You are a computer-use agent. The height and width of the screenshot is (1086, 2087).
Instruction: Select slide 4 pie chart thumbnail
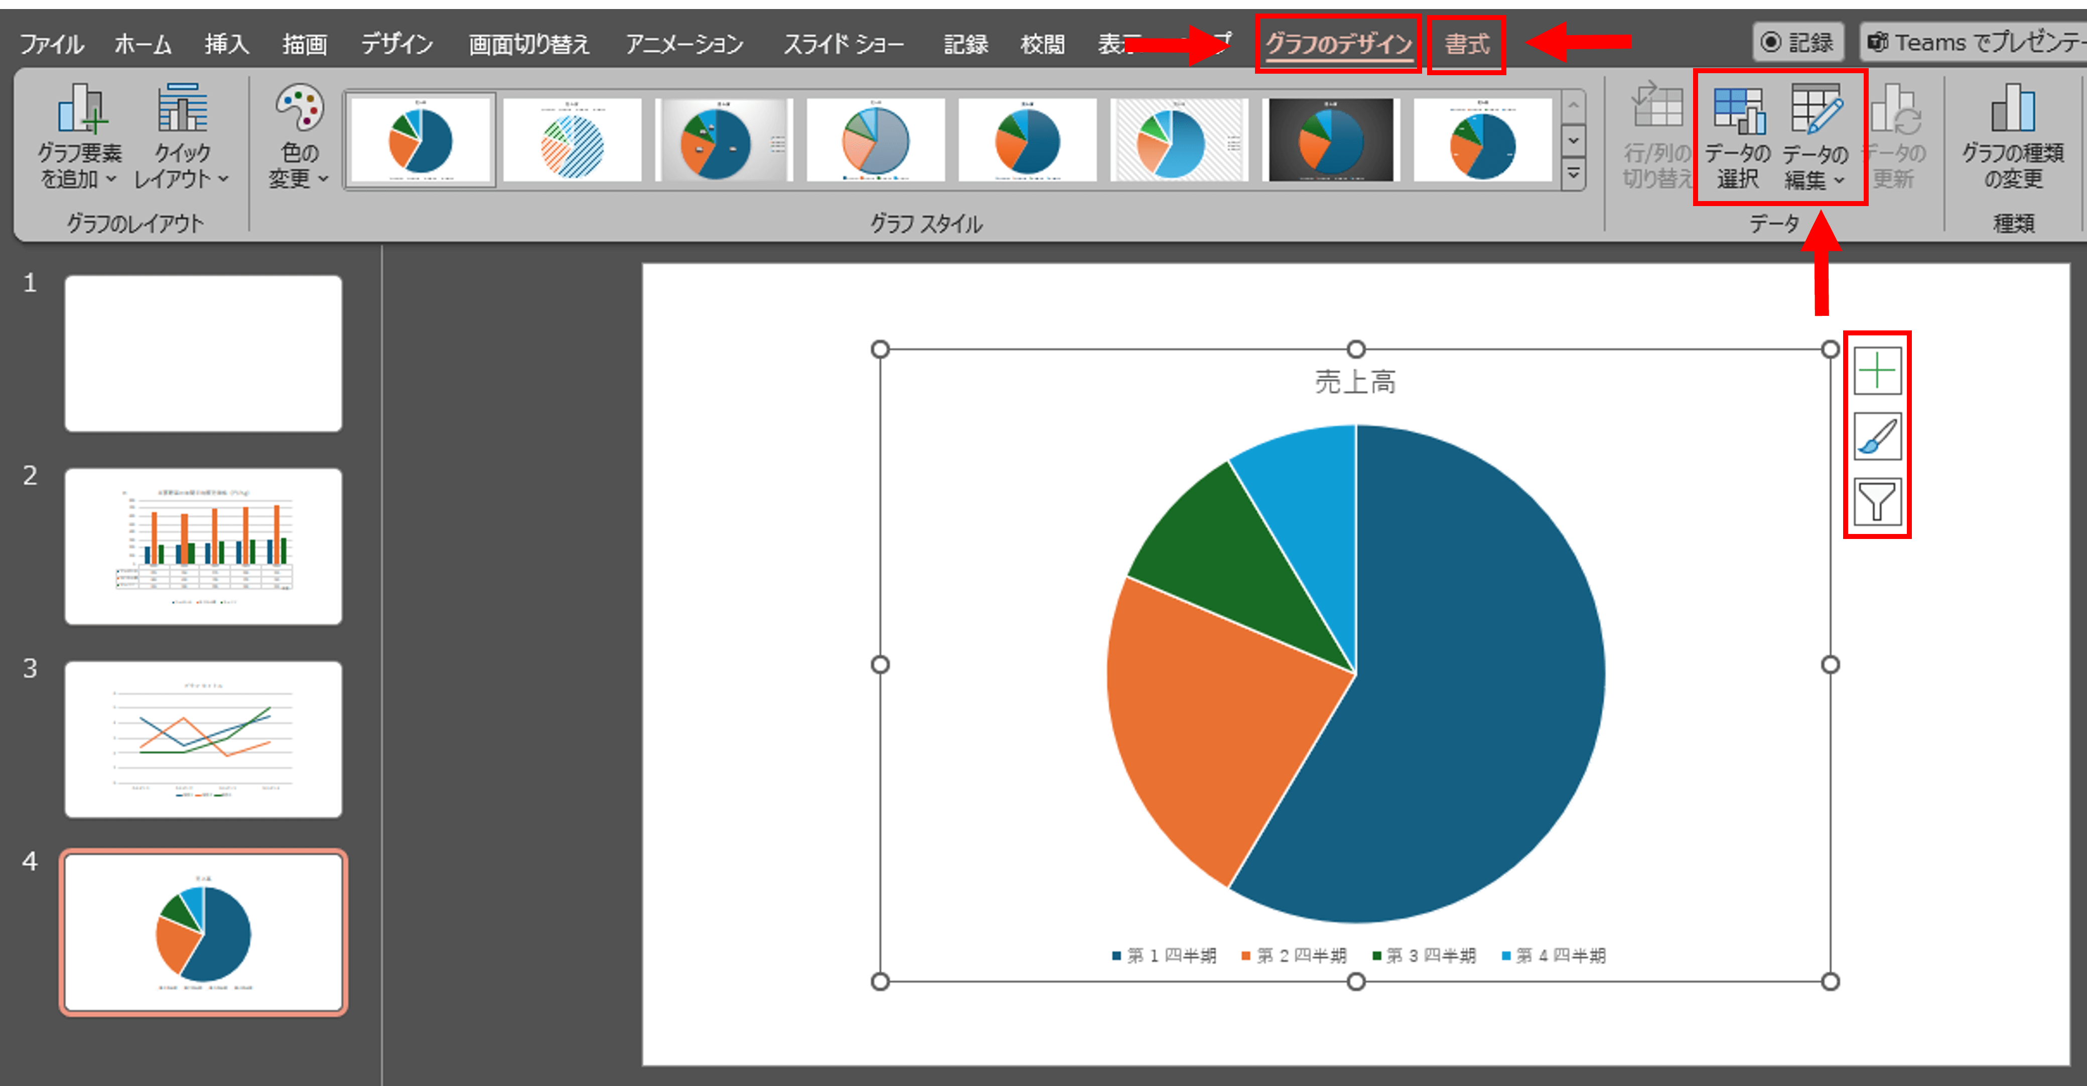203,932
